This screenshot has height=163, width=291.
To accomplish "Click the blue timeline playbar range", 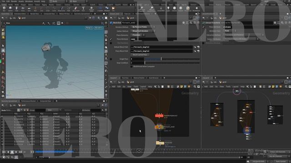I will click(x=54, y=152).
